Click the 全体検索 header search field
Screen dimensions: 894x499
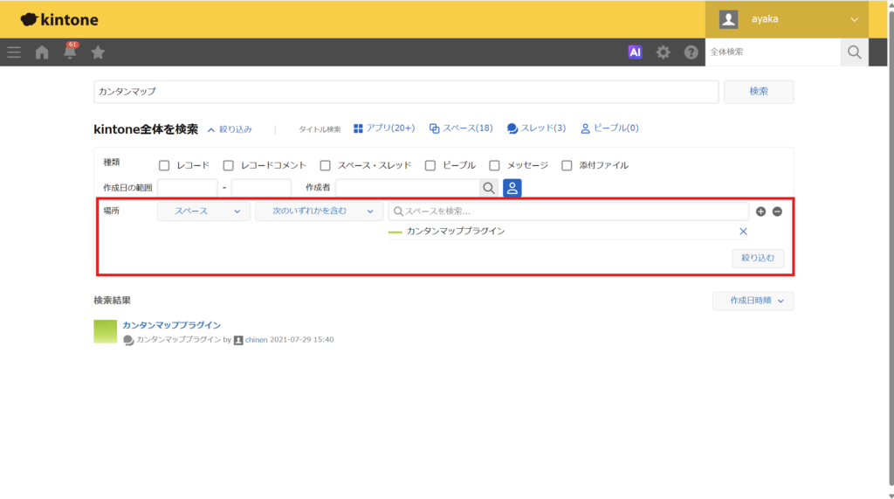(x=773, y=52)
